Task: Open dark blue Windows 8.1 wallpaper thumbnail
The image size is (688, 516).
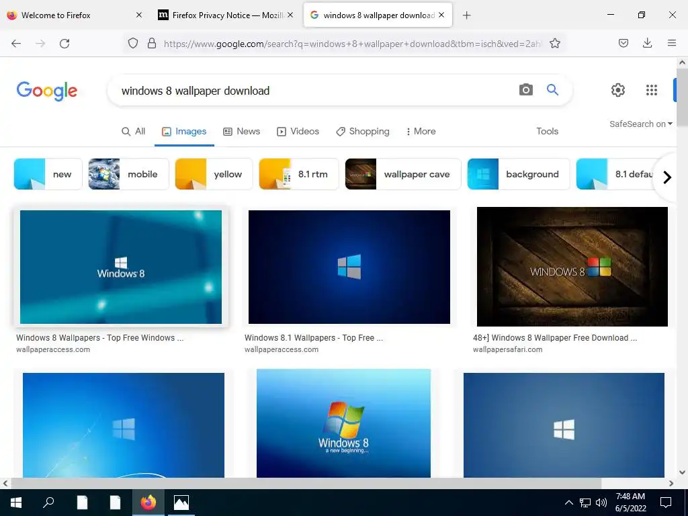Action: [349, 267]
